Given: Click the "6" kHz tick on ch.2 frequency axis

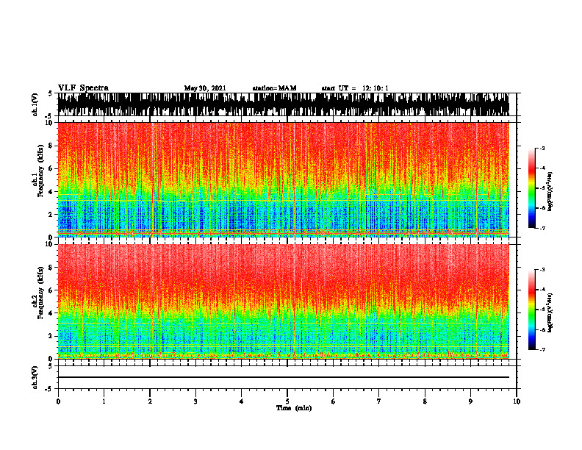Looking at the screenshot, I should (51, 290).
